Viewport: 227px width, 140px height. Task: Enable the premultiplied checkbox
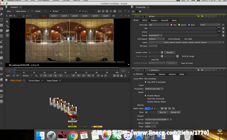click(166, 39)
